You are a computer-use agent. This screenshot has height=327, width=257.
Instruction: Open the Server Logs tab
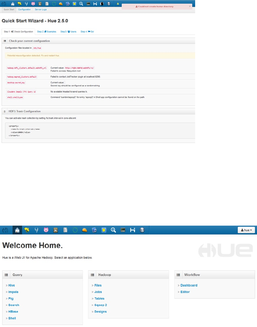click(x=41, y=9)
